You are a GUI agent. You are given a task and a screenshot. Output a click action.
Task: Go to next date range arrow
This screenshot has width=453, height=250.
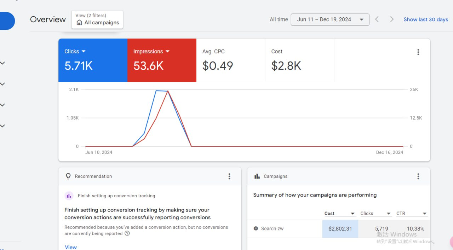tap(391, 19)
